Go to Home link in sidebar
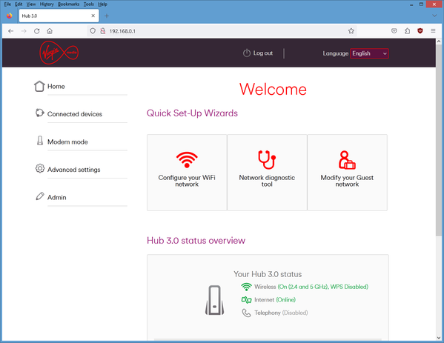Viewport: 444px width, 343px height. click(x=56, y=87)
